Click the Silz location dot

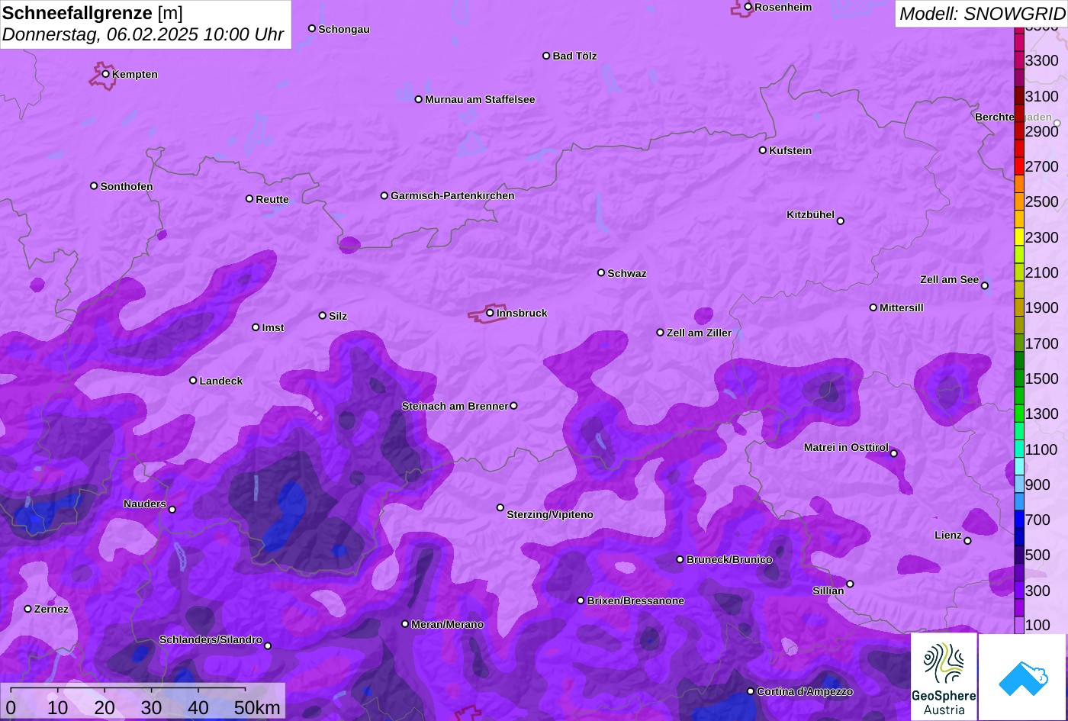(x=323, y=316)
